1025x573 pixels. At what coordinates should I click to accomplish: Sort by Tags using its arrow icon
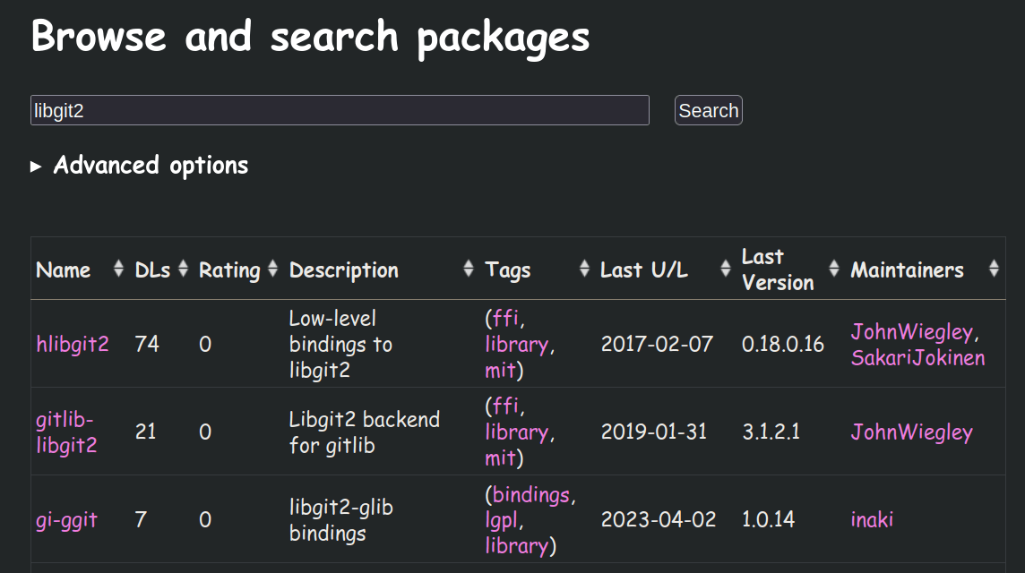click(584, 269)
